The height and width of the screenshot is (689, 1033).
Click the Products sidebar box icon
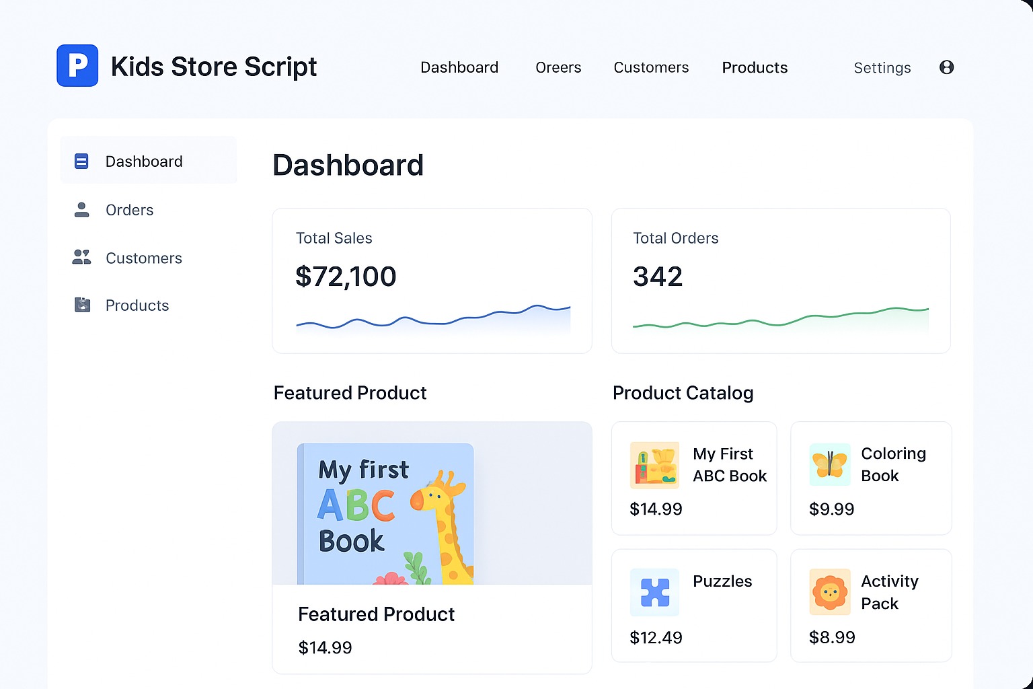click(82, 305)
